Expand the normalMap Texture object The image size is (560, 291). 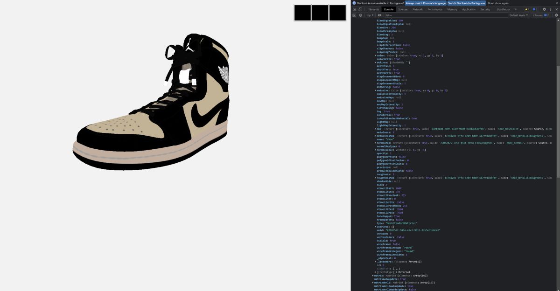(x=375, y=143)
